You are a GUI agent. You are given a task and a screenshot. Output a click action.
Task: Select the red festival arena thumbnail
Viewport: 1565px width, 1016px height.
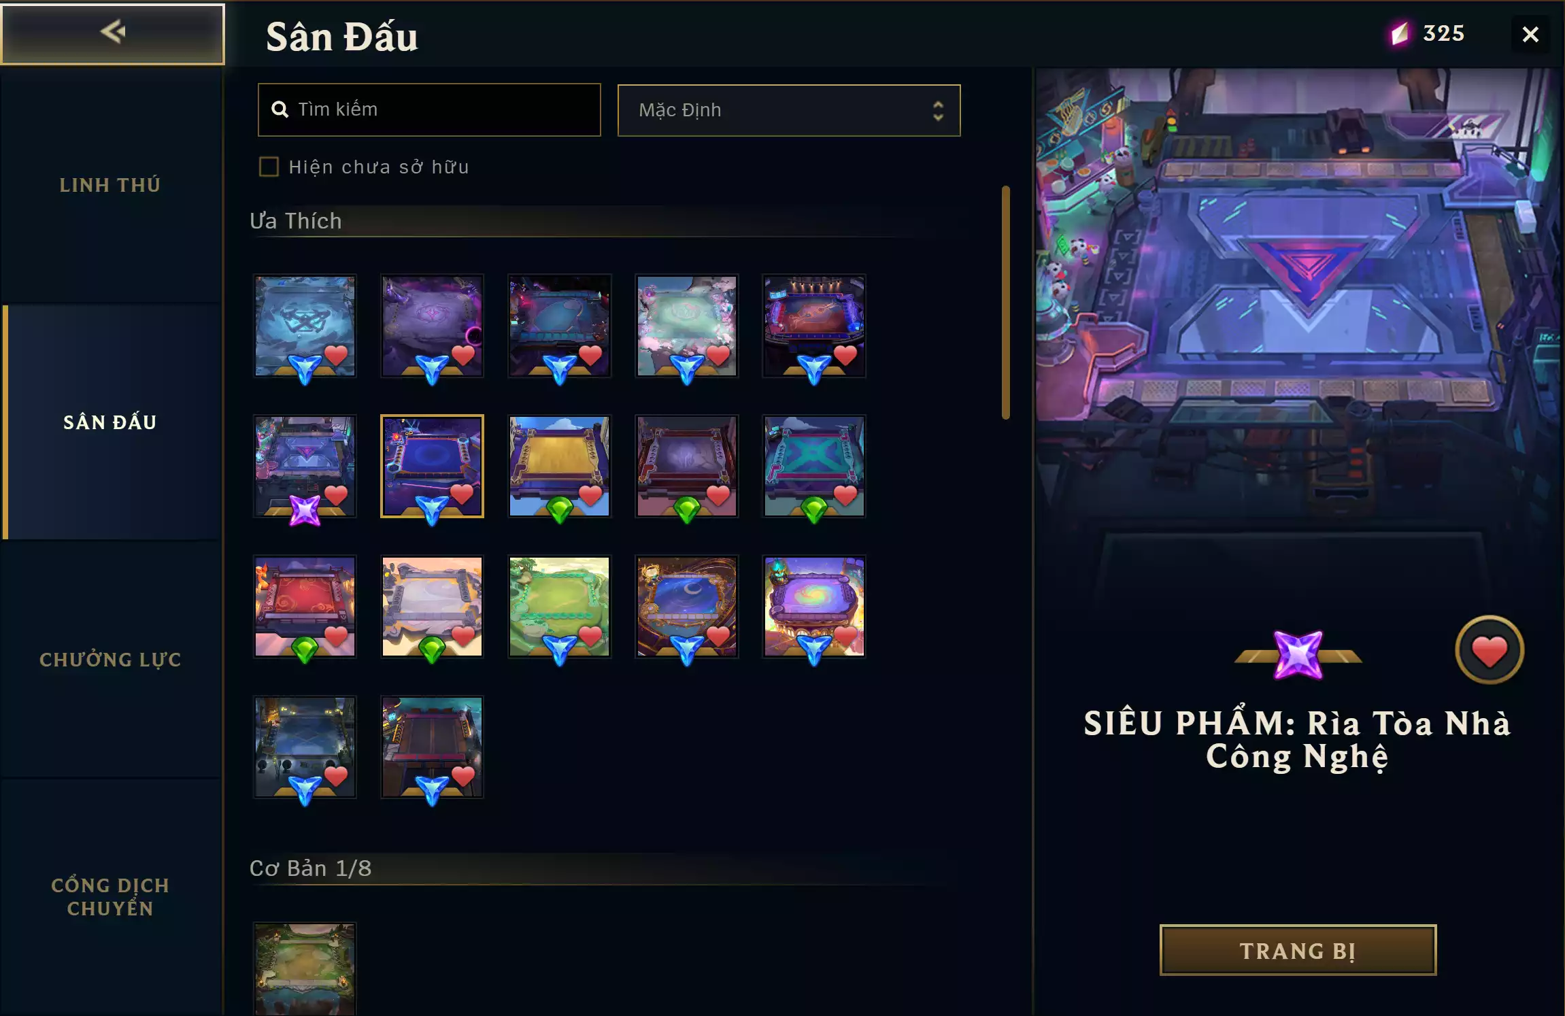[305, 607]
